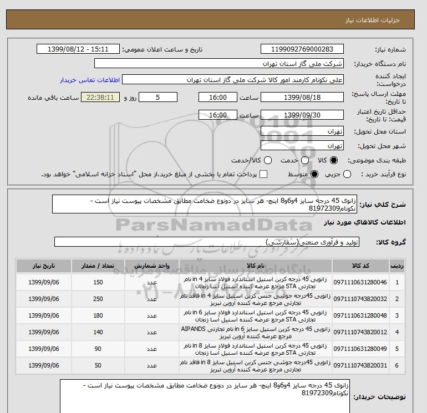Viewport: 427px width, 413px height.
Task: Click the buyer notes text area
Action: 205,396
